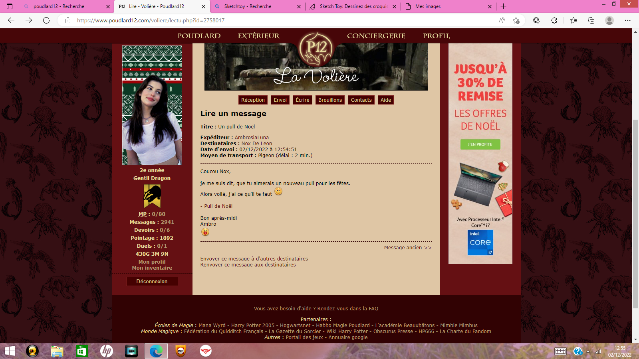Click Envoyer ce message à d'autres destinataires

point(254,259)
